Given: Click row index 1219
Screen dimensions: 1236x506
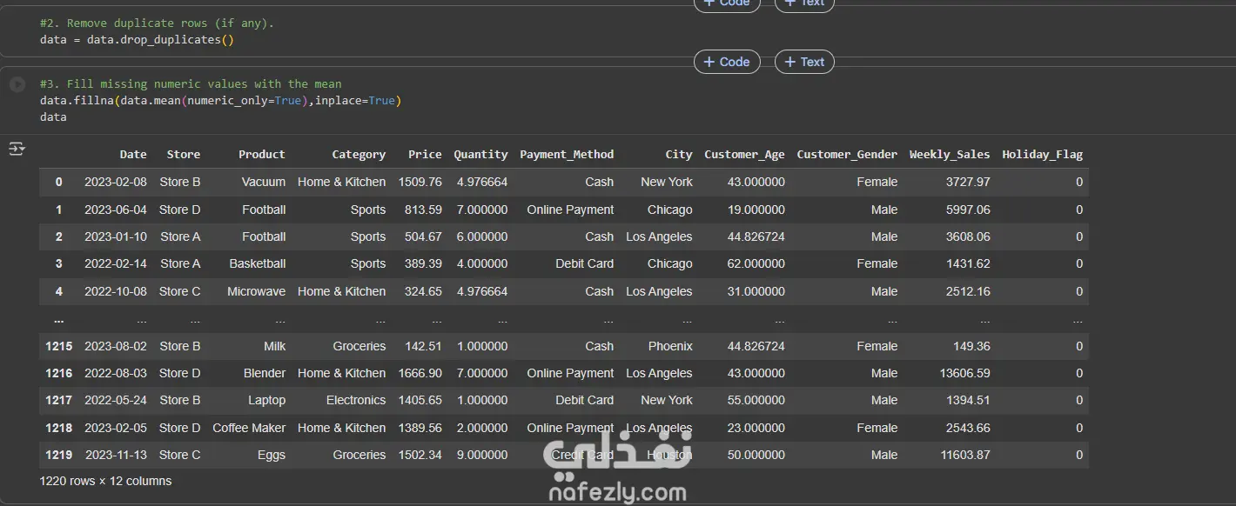Looking at the screenshot, I should pyautogui.click(x=58, y=456).
